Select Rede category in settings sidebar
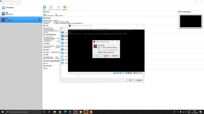The width and height of the screenshot is (204, 114). (64, 49)
